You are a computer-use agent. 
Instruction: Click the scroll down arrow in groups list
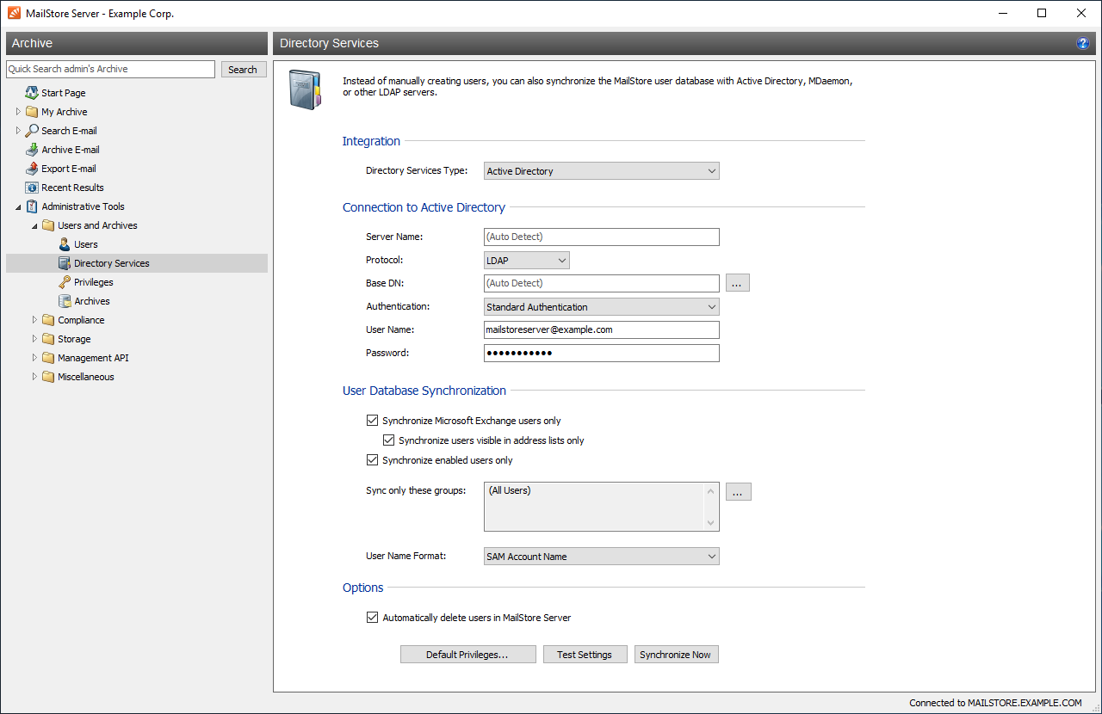711,522
